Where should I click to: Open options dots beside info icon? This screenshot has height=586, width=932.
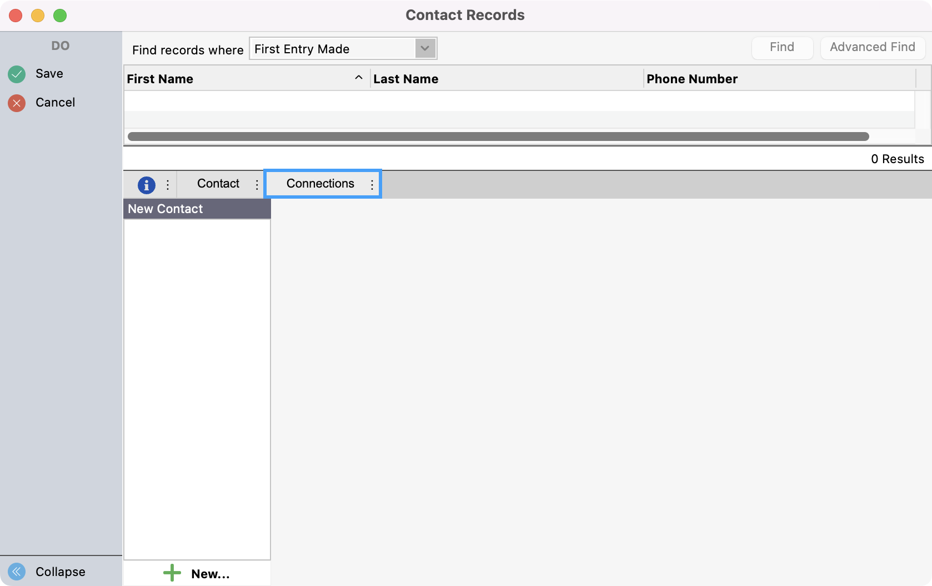point(168,184)
